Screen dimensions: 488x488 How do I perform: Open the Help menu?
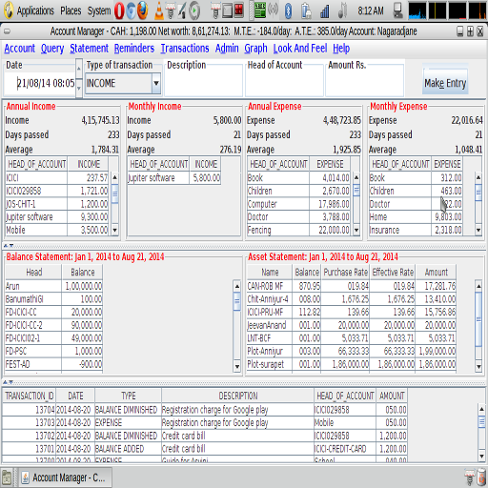point(341,49)
